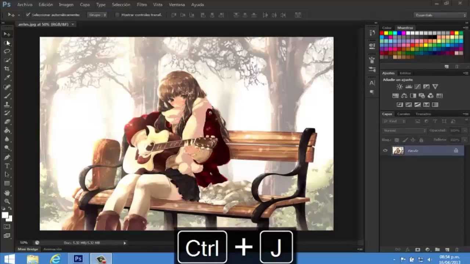Enable Mostrar controles transf. checkbox

pos(117,15)
